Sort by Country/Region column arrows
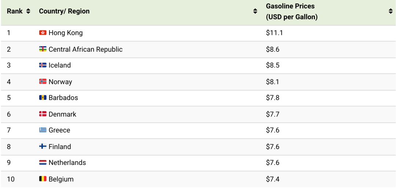396x188 pixels. tap(255, 11)
